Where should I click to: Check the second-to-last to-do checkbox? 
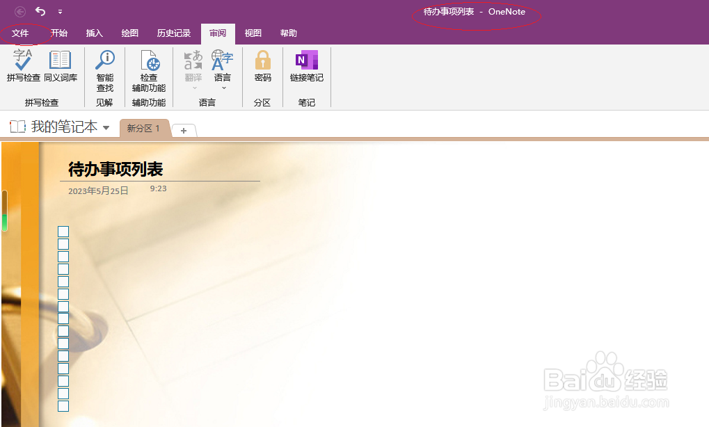pyautogui.click(x=63, y=394)
